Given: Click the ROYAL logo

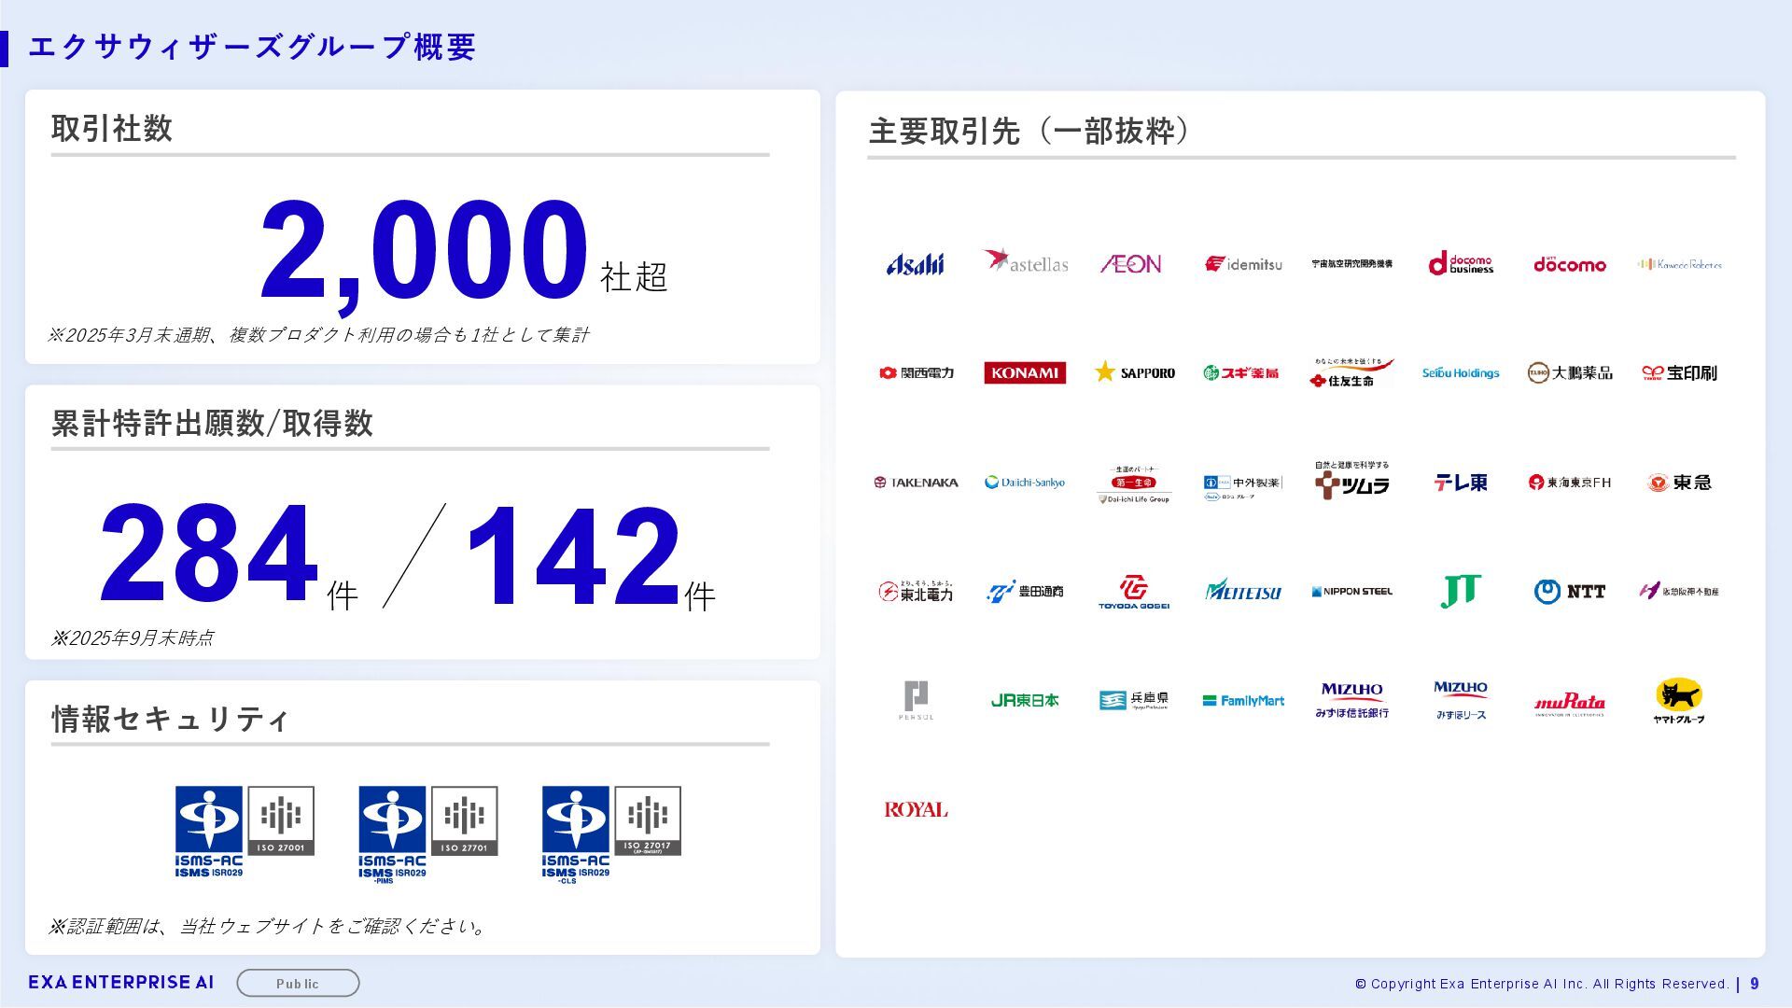Looking at the screenshot, I should [915, 810].
